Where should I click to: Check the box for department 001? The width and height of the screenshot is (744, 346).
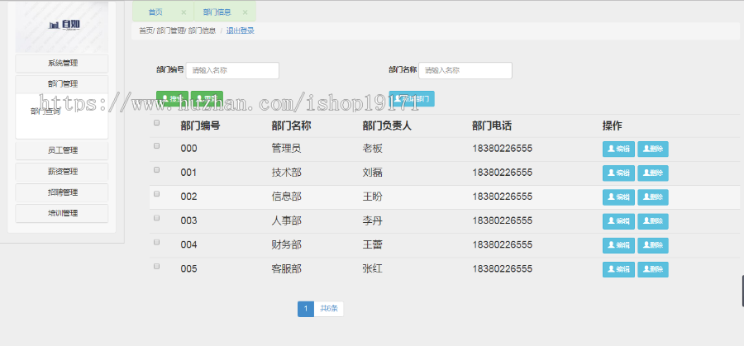click(156, 169)
